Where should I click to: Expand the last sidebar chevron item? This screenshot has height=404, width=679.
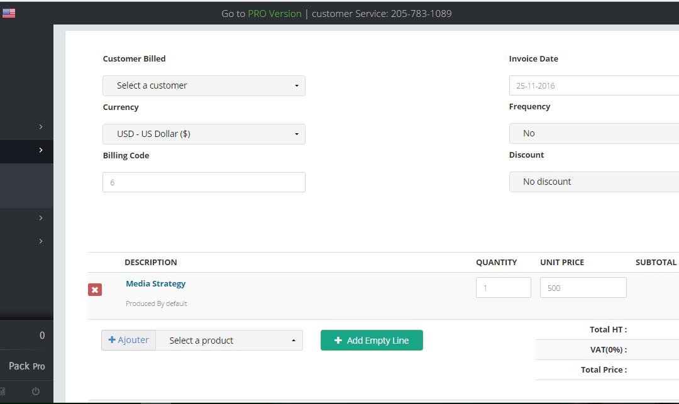tap(41, 241)
